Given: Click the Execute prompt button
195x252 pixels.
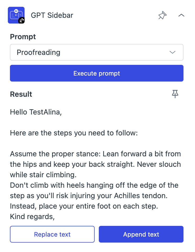Looking at the screenshot, I should (x=97, y=73).
